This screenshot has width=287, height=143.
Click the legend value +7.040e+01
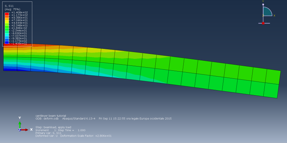(19, 20)
